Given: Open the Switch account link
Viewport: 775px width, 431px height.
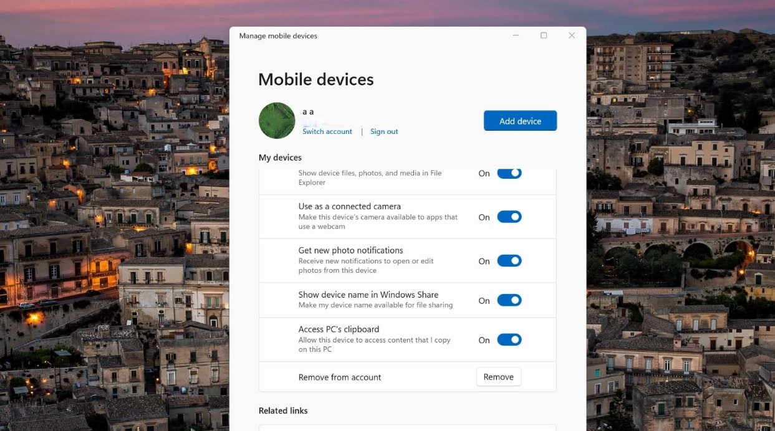Looking at the screenshot, I should tap(327, 131).
